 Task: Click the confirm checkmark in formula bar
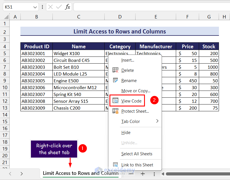59,7
